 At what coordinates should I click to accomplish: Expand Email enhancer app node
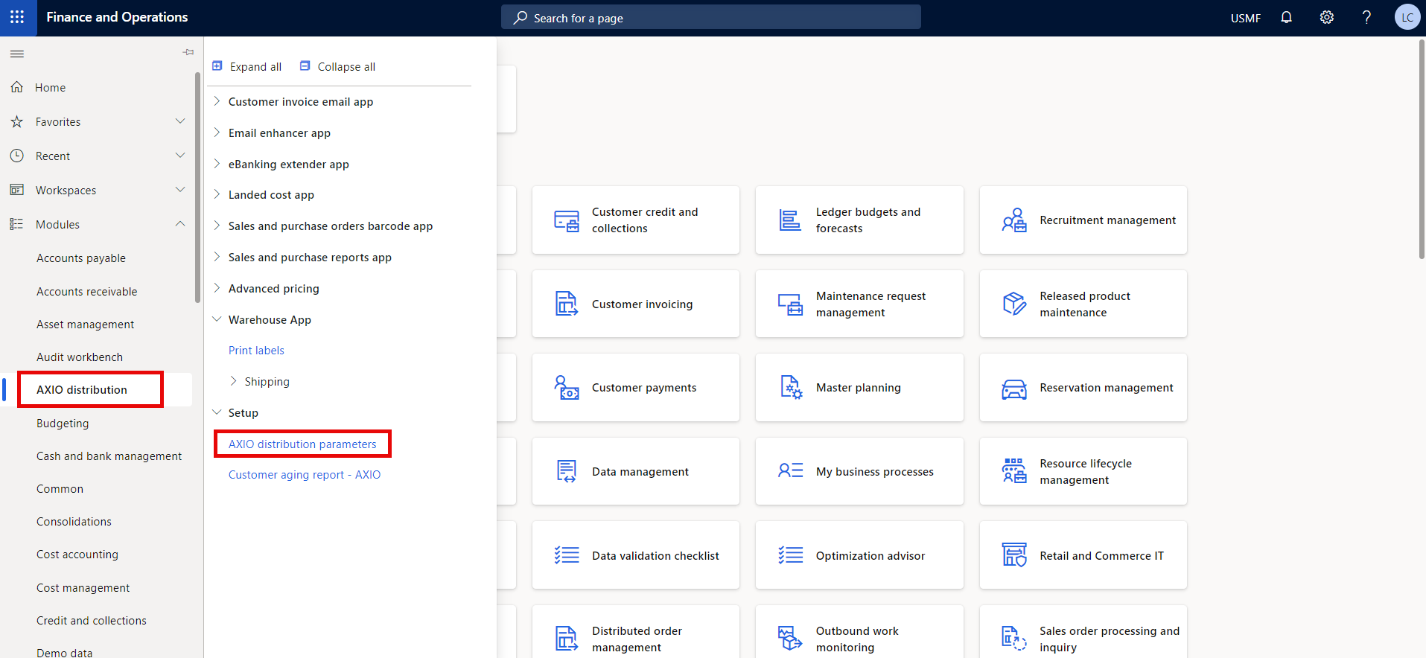click(x=217, y=132)
